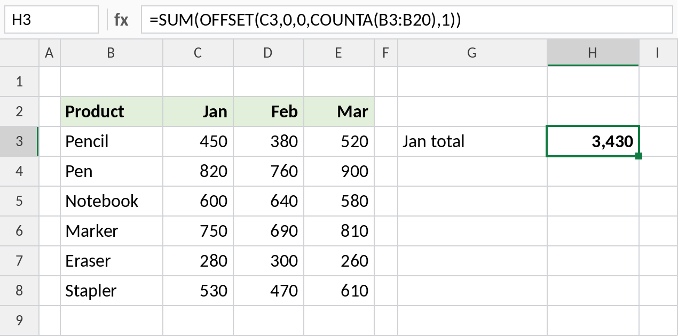
Task: Click the Mar value 610 for Stapler
Action: pyautogui.click(x=339, y=291)
